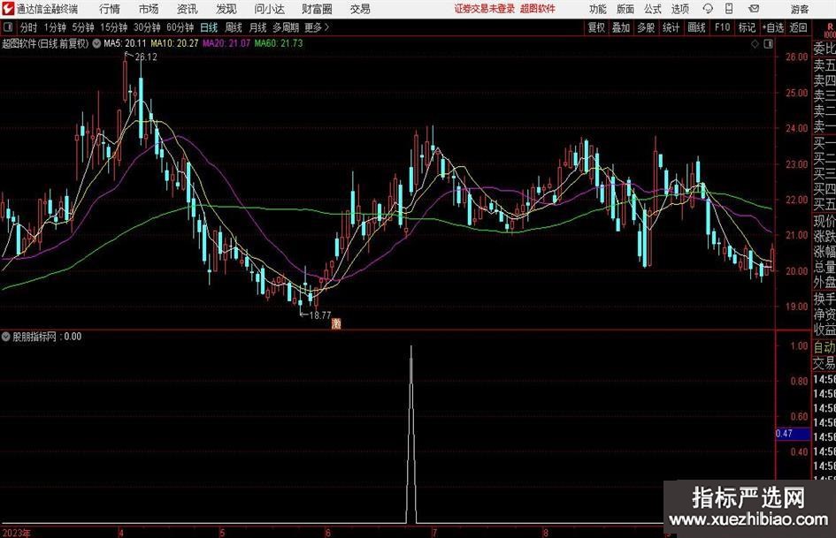Viewport: 836px width, 538px height.
Task: Click the 标记 mark button
Action: pos(747,27)
